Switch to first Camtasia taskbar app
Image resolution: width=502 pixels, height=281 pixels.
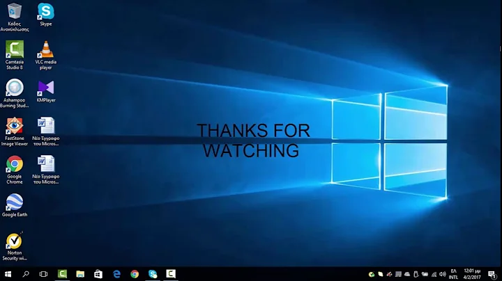coord(62,274)
